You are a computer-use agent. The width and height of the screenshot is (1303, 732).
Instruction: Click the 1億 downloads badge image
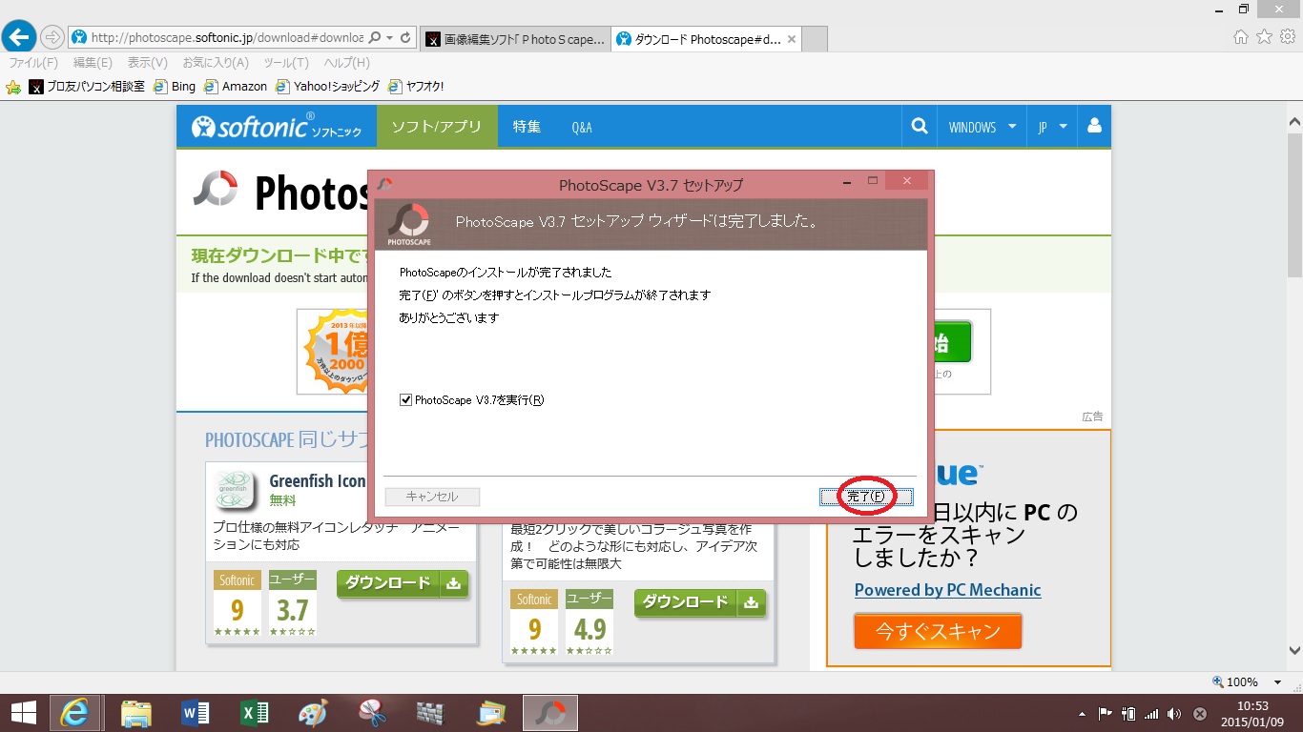pos(333,351)
